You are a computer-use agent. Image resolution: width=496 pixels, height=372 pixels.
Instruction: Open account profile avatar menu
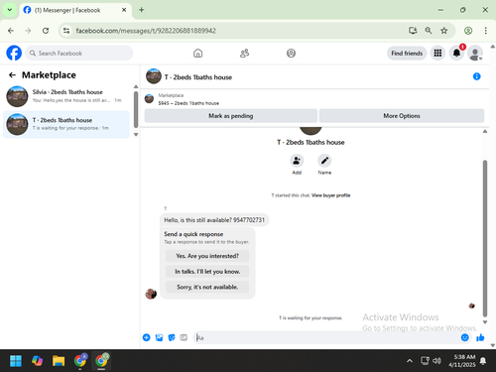coord(475,54)
